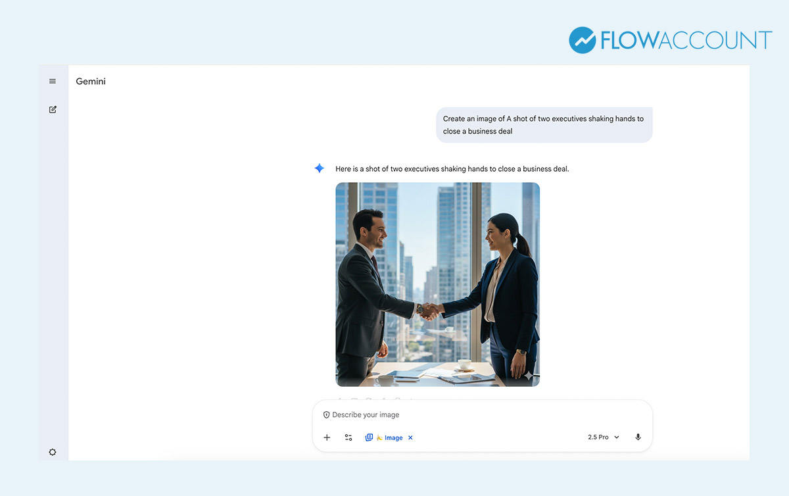Start a new chat with the edit icon
This screenshot has width=789, height=496.
53,109
